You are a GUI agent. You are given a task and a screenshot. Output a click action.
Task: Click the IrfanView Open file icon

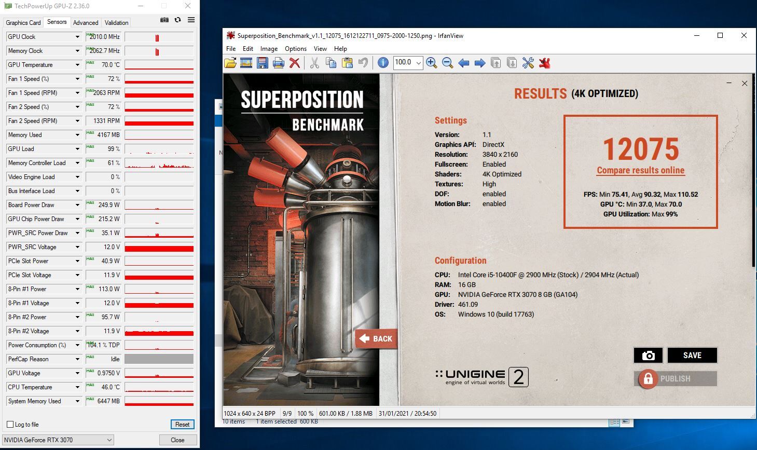click(x=230, y=63)
